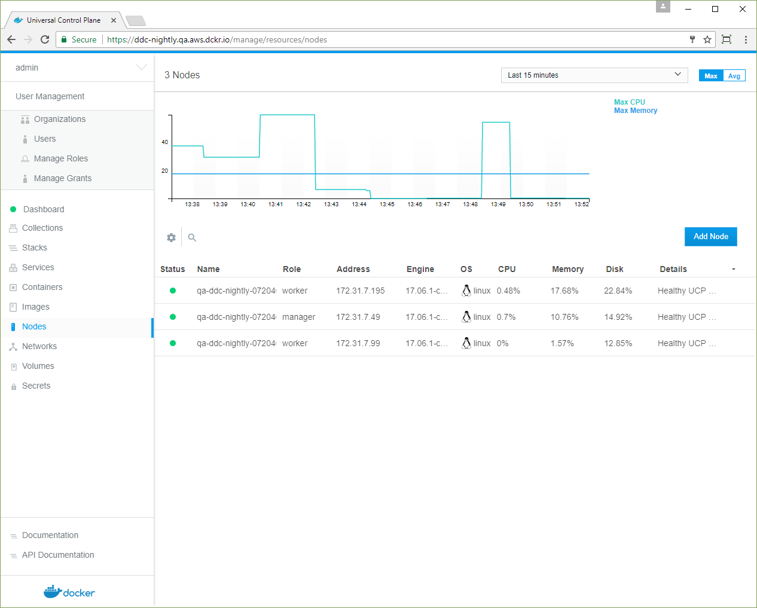Image resolution: width=757 pixels, height=608 pixels.
Task: Open the Last 15 minutes time range dropdown
Action: (594, 75)
